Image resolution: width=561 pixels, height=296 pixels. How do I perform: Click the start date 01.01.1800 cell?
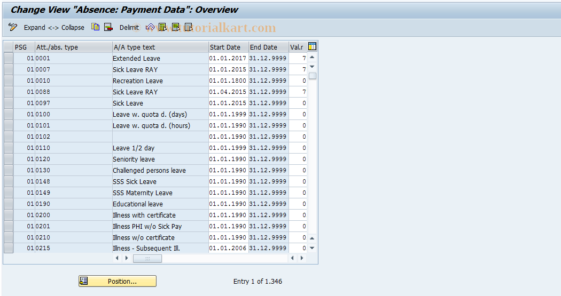228,81
